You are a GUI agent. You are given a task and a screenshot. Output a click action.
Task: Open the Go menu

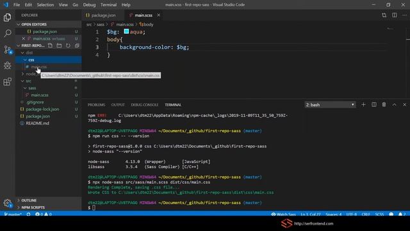pyautogui.click(x=76, y=4)
